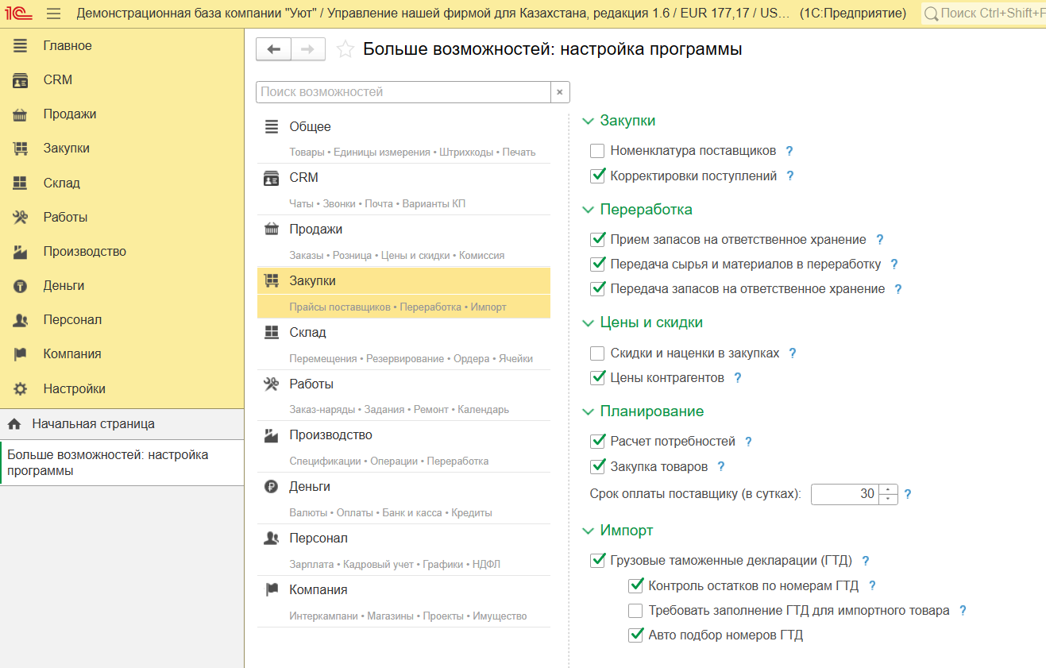Add page to favorites with star icon
Image resolution: width=1046 pixels, height=668 pixels.
[x=345, y=49]
